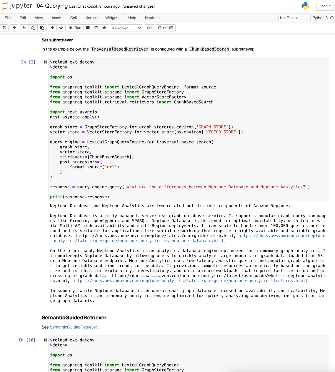Click the query string about Neptune differences

[216, 187]
